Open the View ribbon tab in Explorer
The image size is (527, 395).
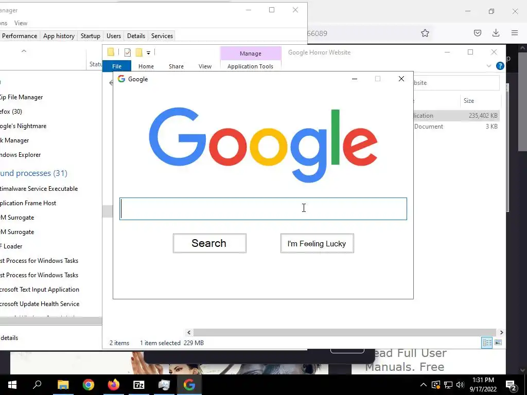205,66
